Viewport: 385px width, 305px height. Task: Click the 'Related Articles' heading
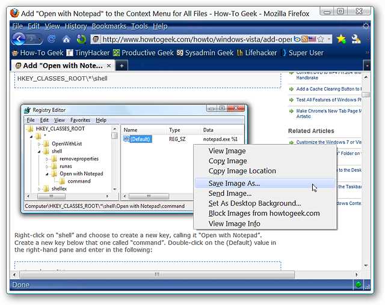(x=311, y=131)
